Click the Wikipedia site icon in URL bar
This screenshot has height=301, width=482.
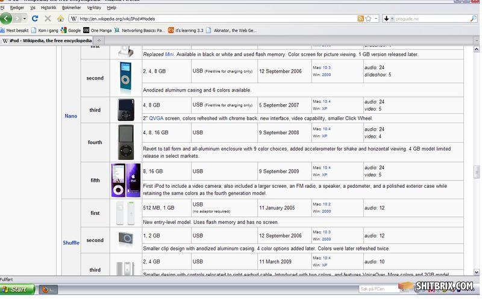point(74,19)
